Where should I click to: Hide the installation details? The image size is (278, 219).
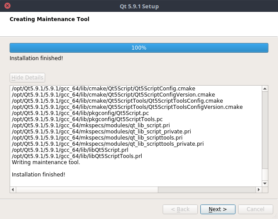[27, 78]
